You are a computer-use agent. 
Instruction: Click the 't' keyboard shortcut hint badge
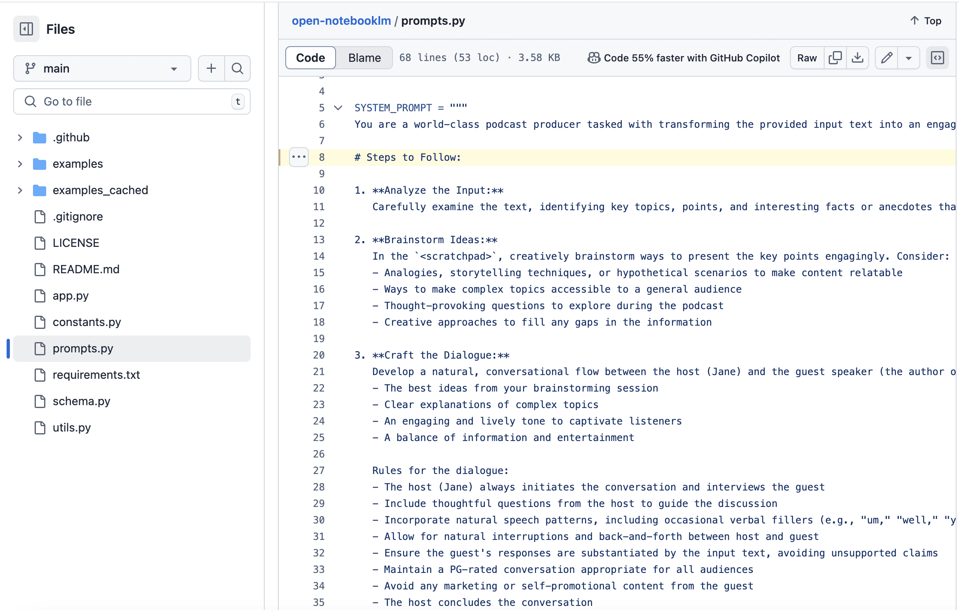click(238, 101)
